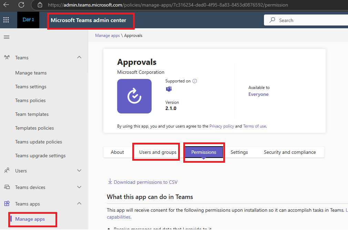Screen dimensions: 348x230
Task: Click the Everyone availability link
Action: (258, 94)
